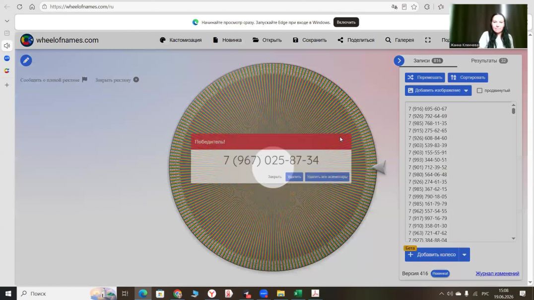Click the Новинка menu item
The width and height of the screenshot is (534, 300).
coord(227,40)
